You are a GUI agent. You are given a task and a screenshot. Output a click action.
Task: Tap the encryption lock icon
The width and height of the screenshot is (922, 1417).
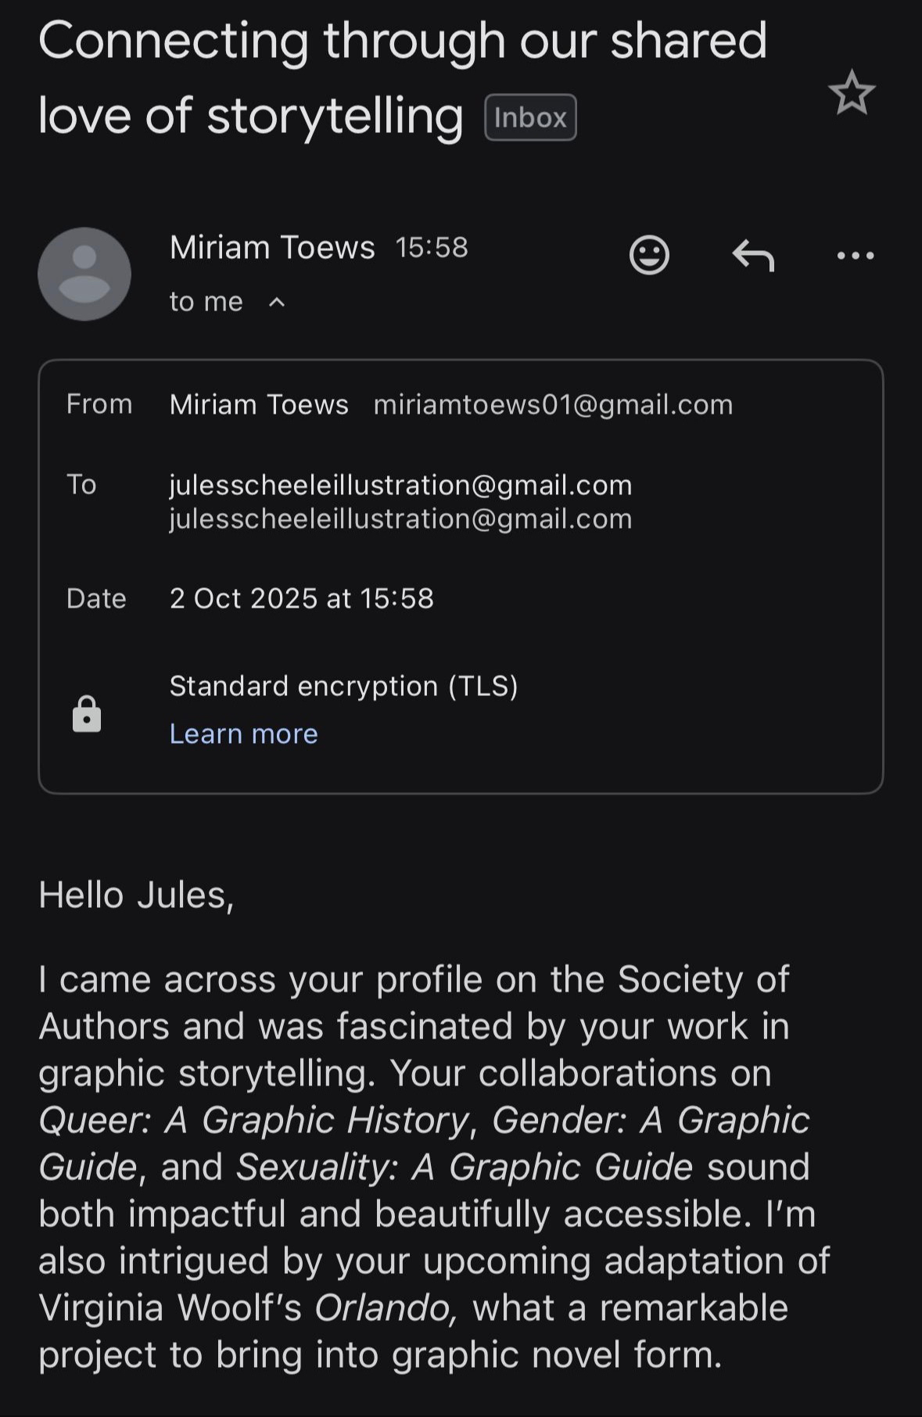pyautogui.click(x=87, y=714)
